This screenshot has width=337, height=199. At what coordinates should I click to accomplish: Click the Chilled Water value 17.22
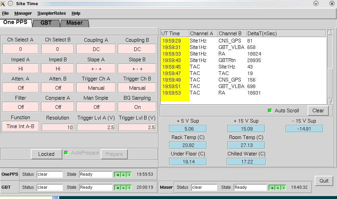click(x=246, y=162)
